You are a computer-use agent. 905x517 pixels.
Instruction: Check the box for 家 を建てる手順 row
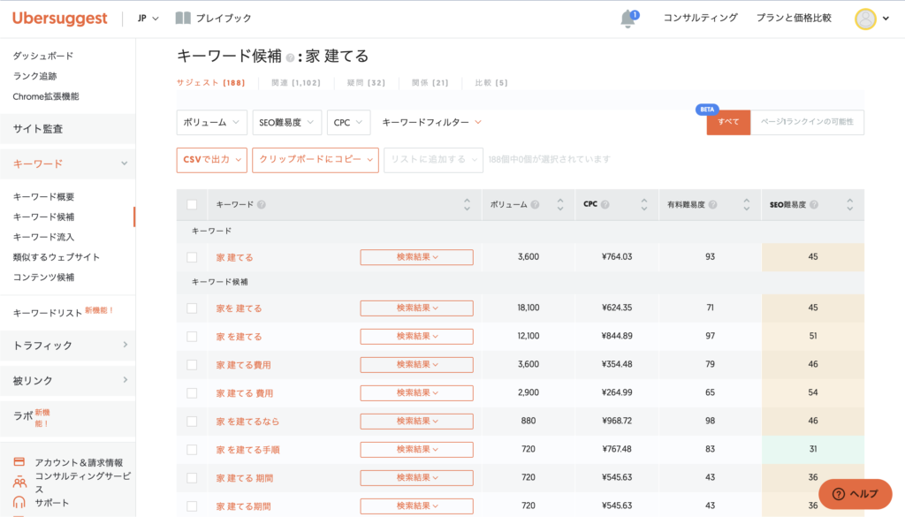(x=192, y=450)
